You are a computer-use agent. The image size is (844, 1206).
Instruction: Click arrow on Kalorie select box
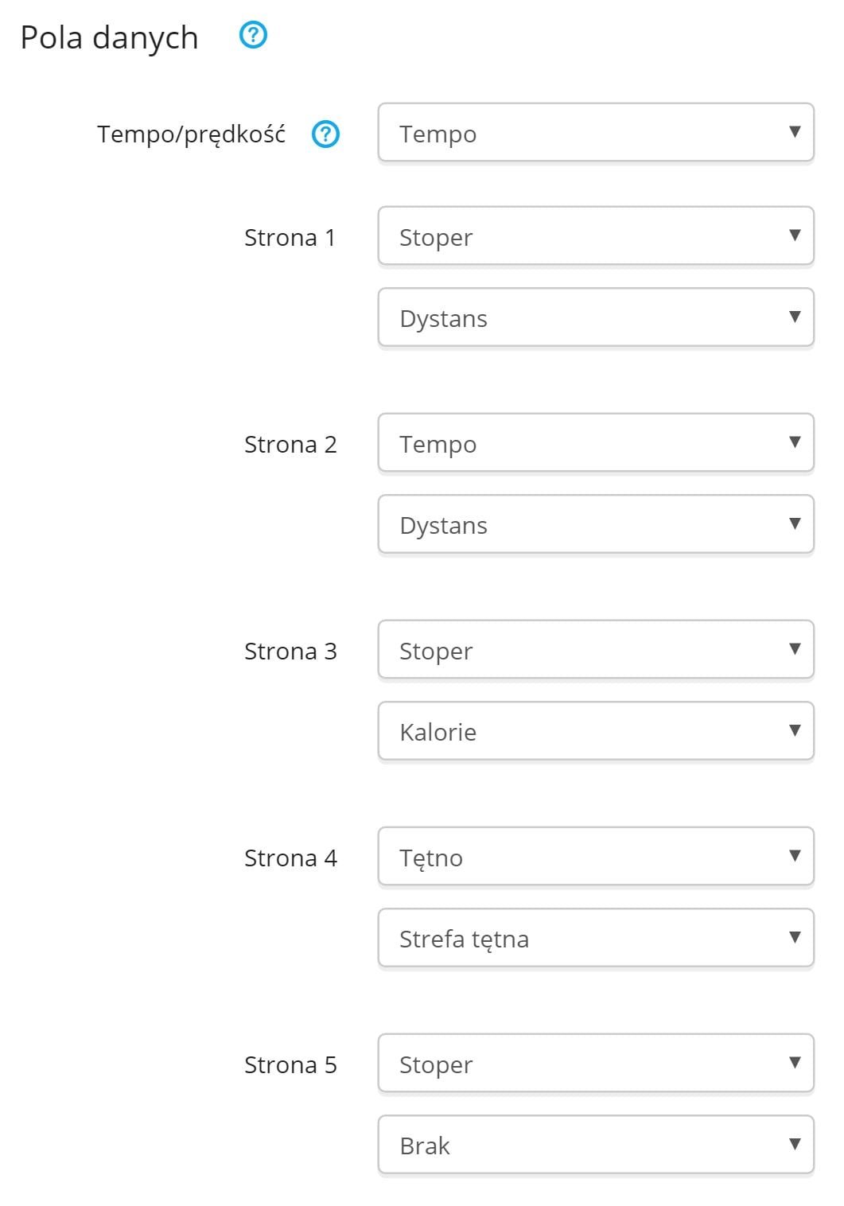(794, 730)
